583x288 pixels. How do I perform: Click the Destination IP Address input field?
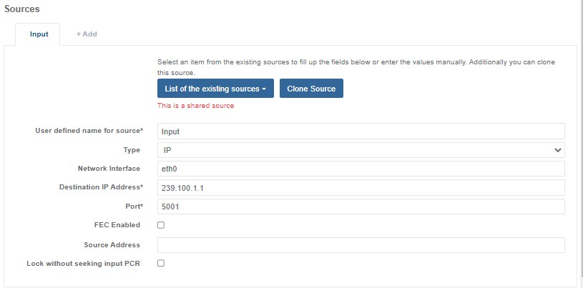pyautogui.click(x=361, y=187)
